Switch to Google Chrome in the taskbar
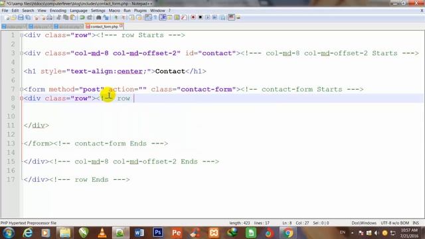The image size is (425, 239). click(288, 233)
